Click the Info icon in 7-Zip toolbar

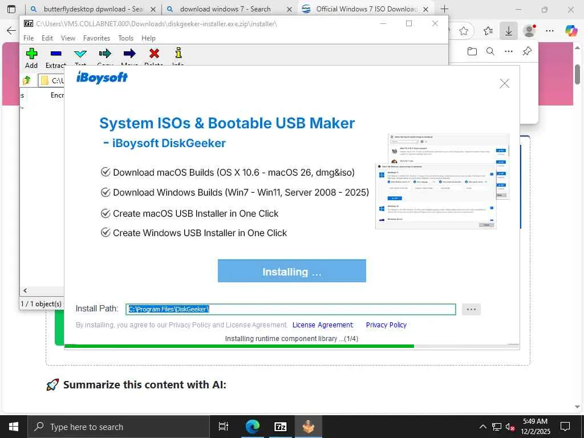[179, 53]
